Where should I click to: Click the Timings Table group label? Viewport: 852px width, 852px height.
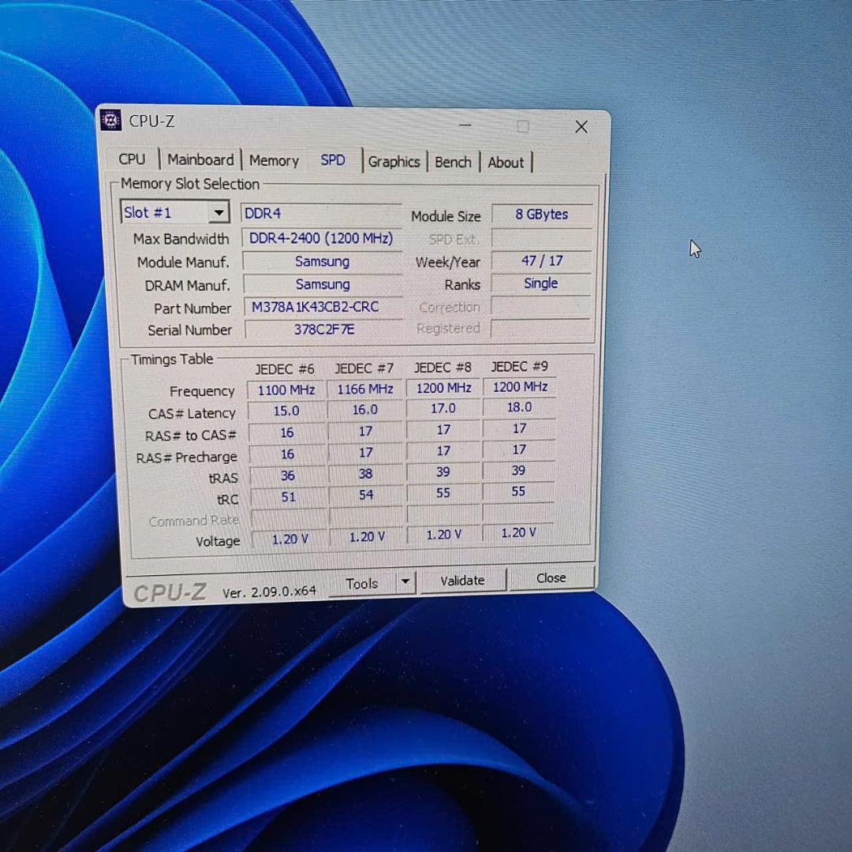click(x=172, y=359)
